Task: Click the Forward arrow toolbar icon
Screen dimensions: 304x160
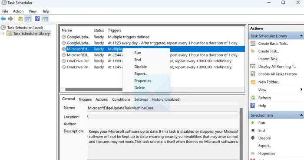Action: coord(10,19)
